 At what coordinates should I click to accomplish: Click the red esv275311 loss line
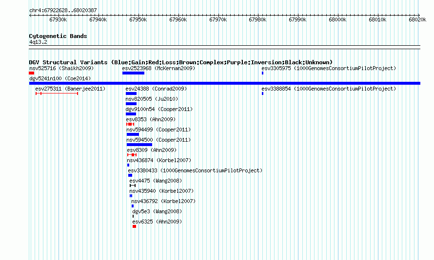(x=57, y=93)
